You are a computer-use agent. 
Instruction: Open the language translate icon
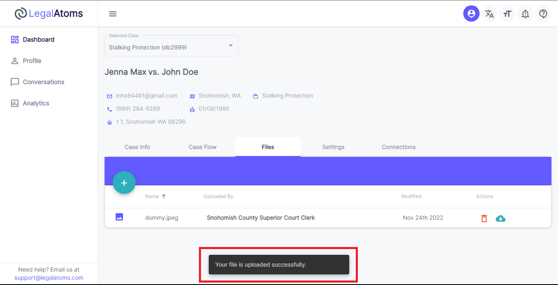(x=489, y=14)
